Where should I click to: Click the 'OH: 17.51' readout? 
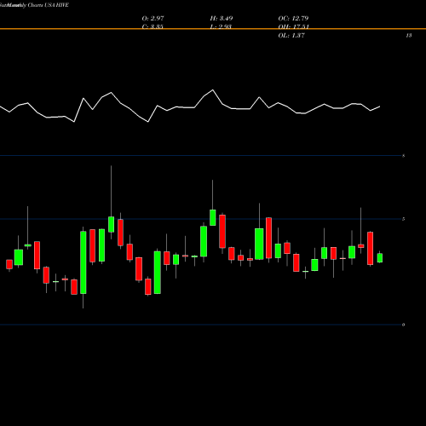[293, 26]
